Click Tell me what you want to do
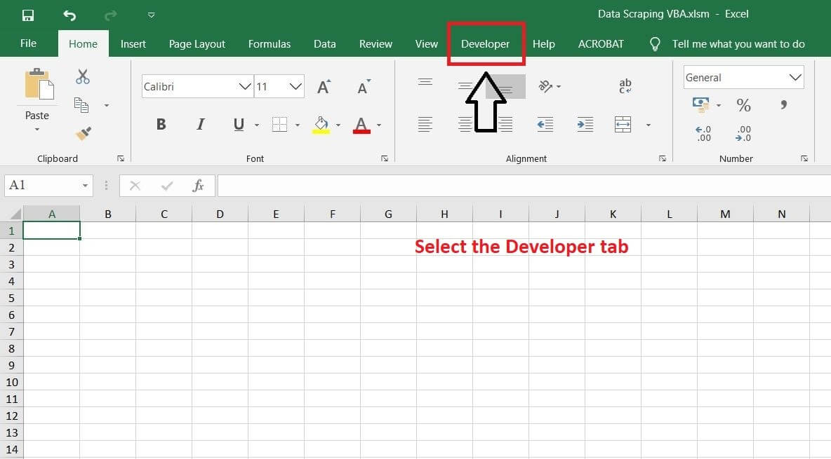The width and height of the screenshot is (831, 459). [x=738, y=43]
